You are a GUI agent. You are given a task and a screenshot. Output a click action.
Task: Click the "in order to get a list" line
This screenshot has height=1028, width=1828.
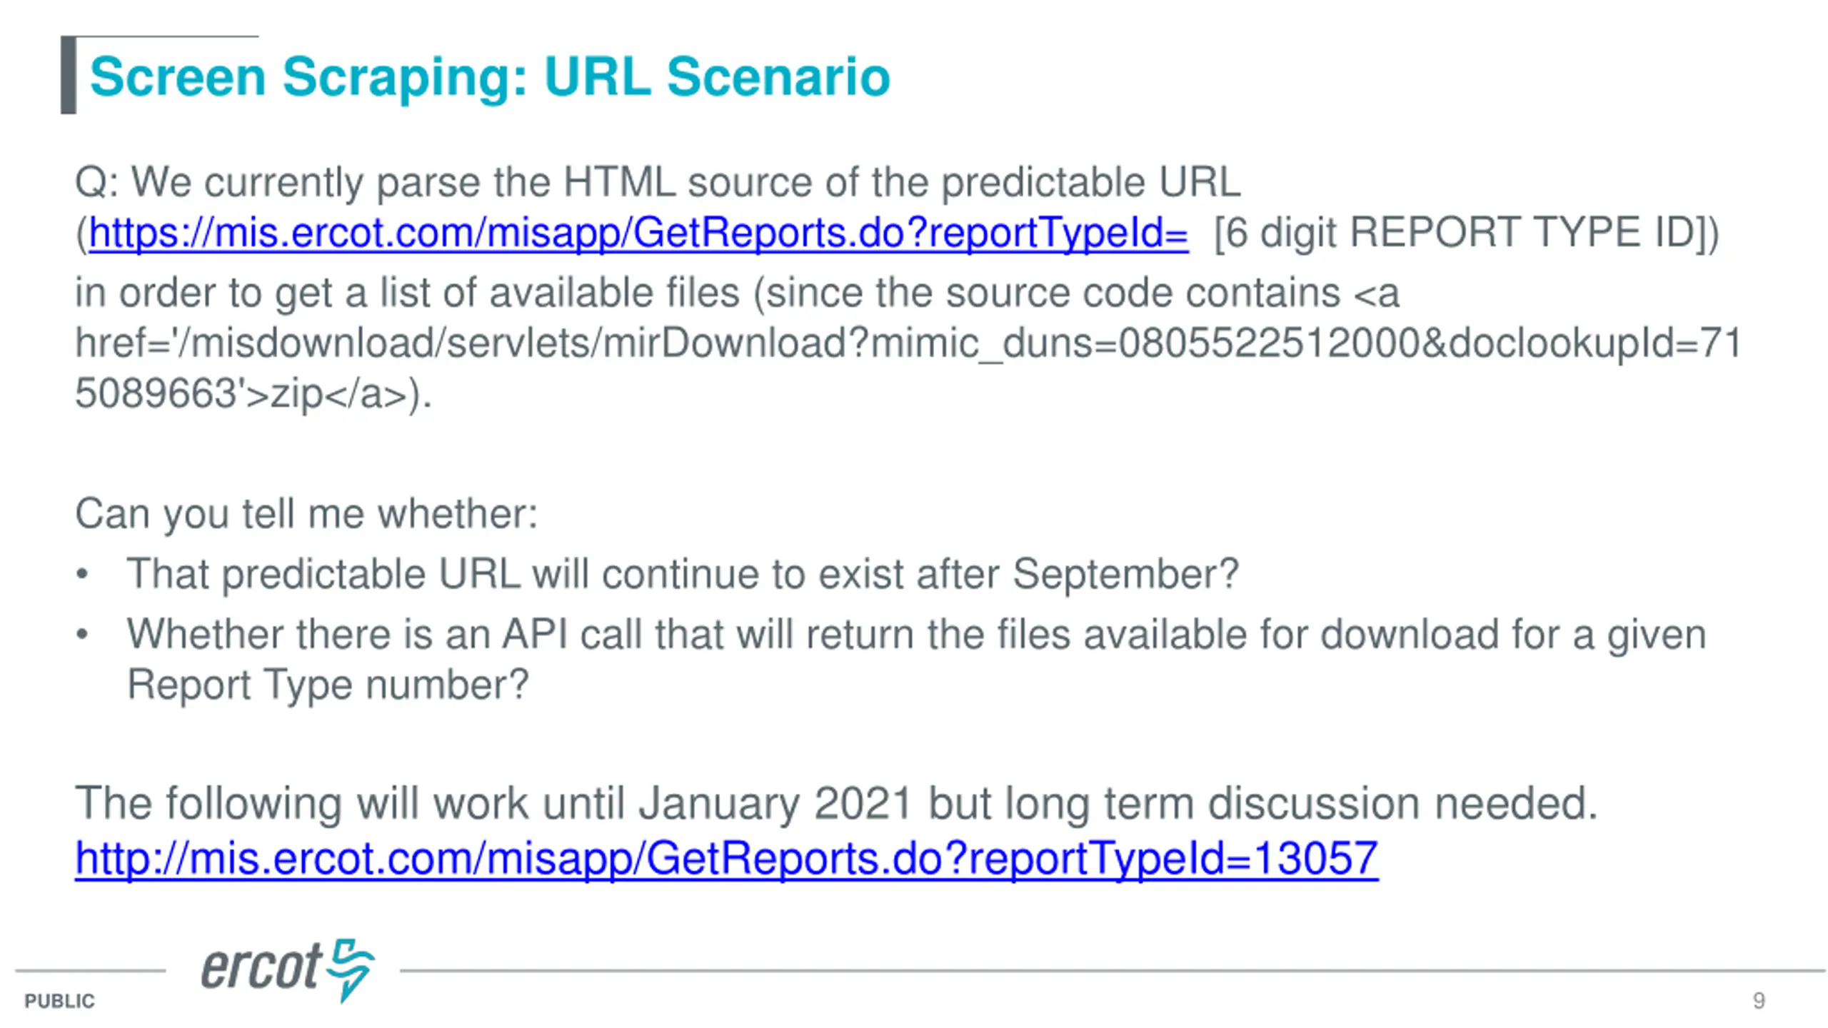tap(737, 293)
